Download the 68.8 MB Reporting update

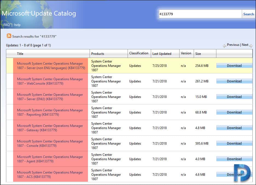pyautogui.click(x=234, y=112)
